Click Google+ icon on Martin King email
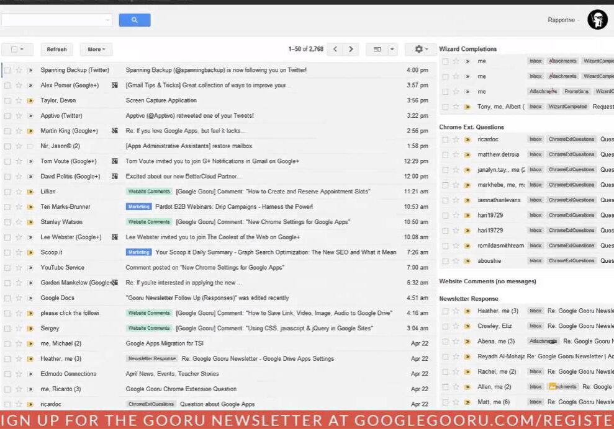The image size is (614, 429). click(x=114, y=131)
